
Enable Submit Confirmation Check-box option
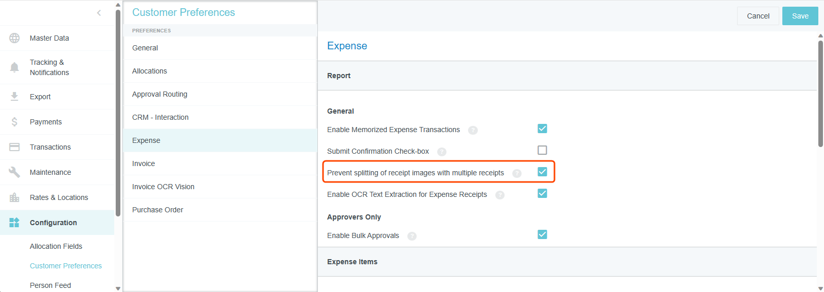(x=542, y=150)
